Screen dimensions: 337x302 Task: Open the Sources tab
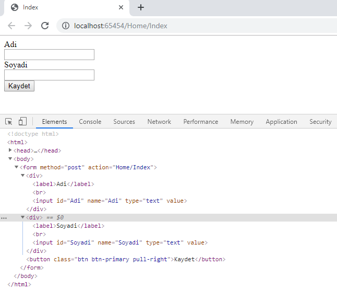pyautogui.click(x=124, y=122)
